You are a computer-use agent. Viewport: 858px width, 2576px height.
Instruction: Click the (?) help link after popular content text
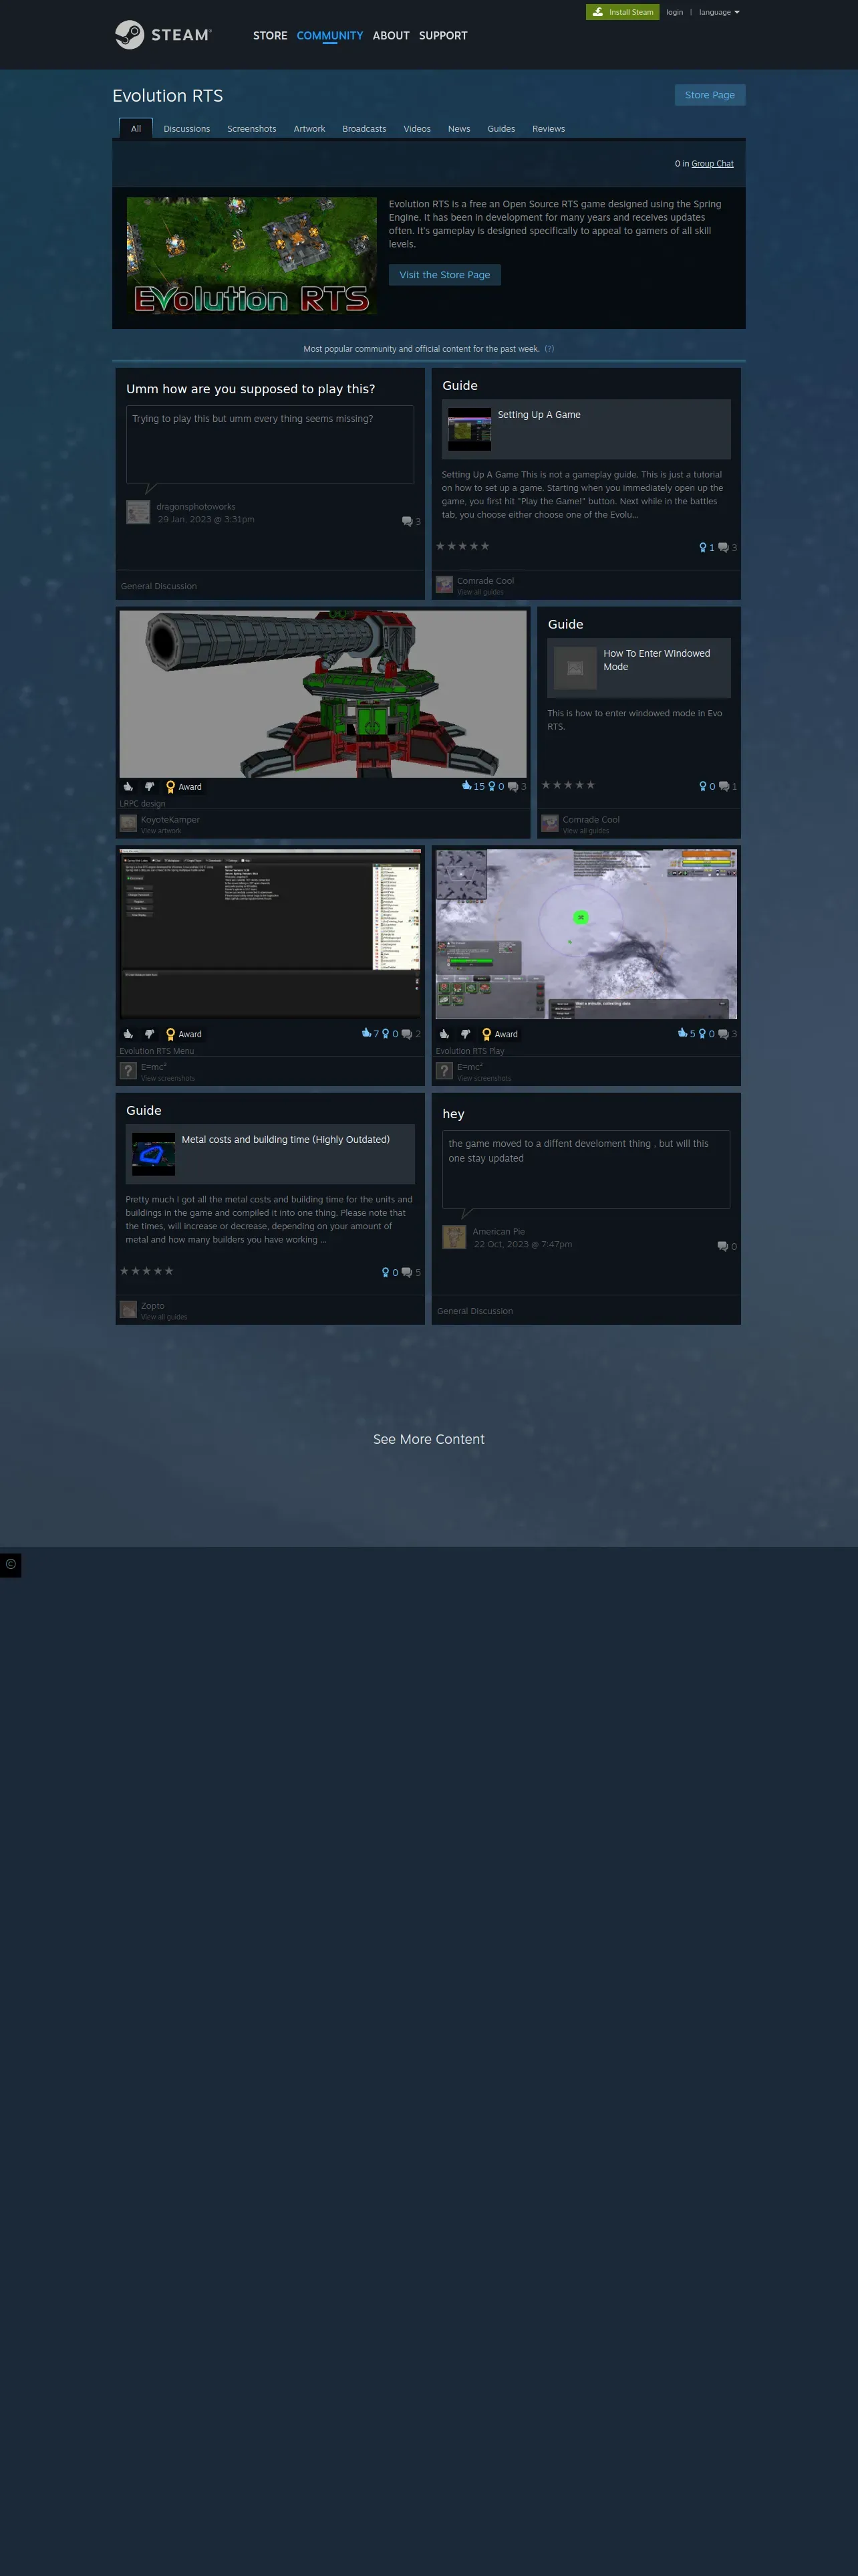549,349
